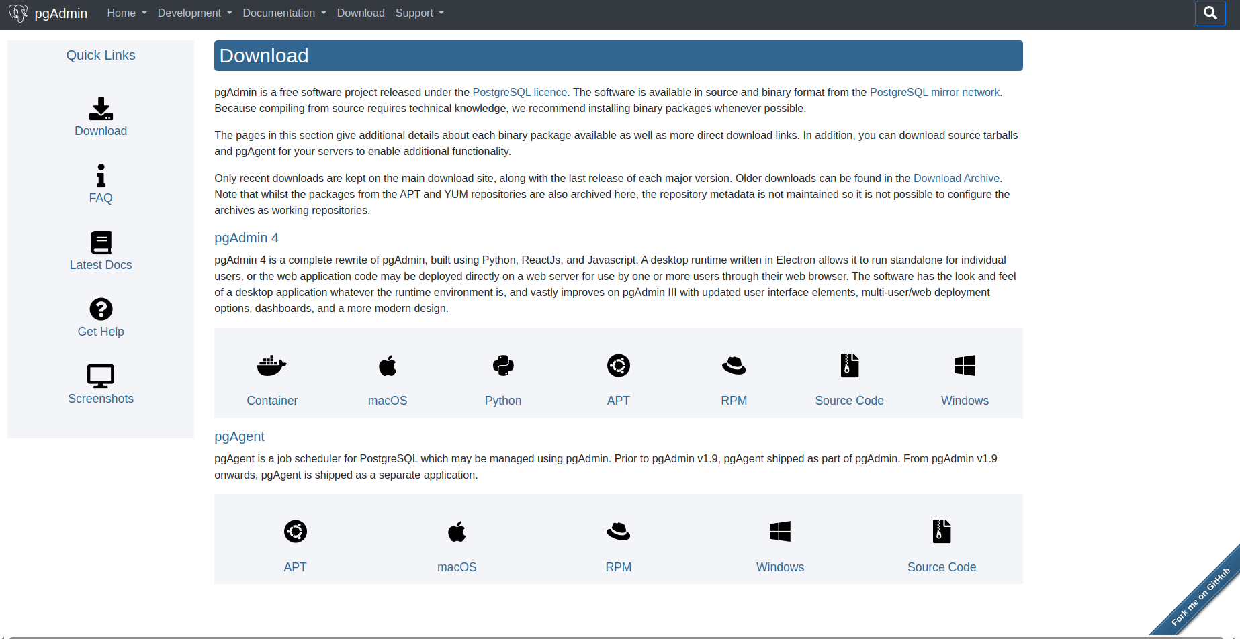This screenshot has height=639, width=1240.
Task: Select the Red Hat RPM icon under pgAdmin 4
Action: tap(734, 366)
